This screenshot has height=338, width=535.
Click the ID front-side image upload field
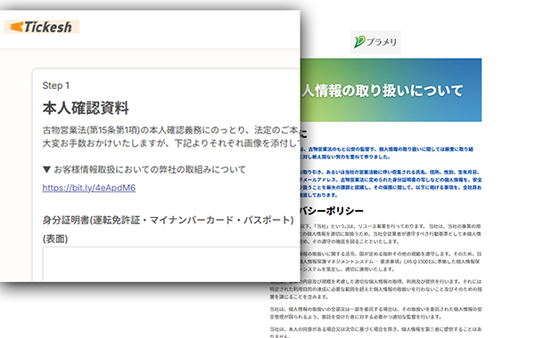(x=171, y=264)
